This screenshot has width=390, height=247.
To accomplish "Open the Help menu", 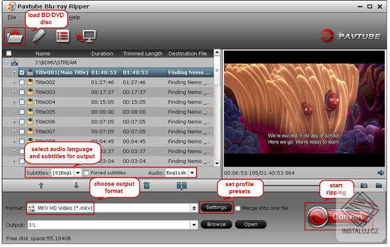I will [x=74, y=17].
